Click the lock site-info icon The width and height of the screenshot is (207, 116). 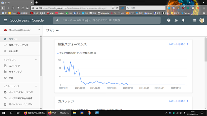click(37, 8)
